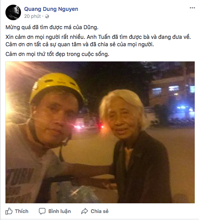Click the line Cảm ơn mọi thứ tốt đẹp
The width and height of the screenshot is (199, 220).
[x=57, y=54]
